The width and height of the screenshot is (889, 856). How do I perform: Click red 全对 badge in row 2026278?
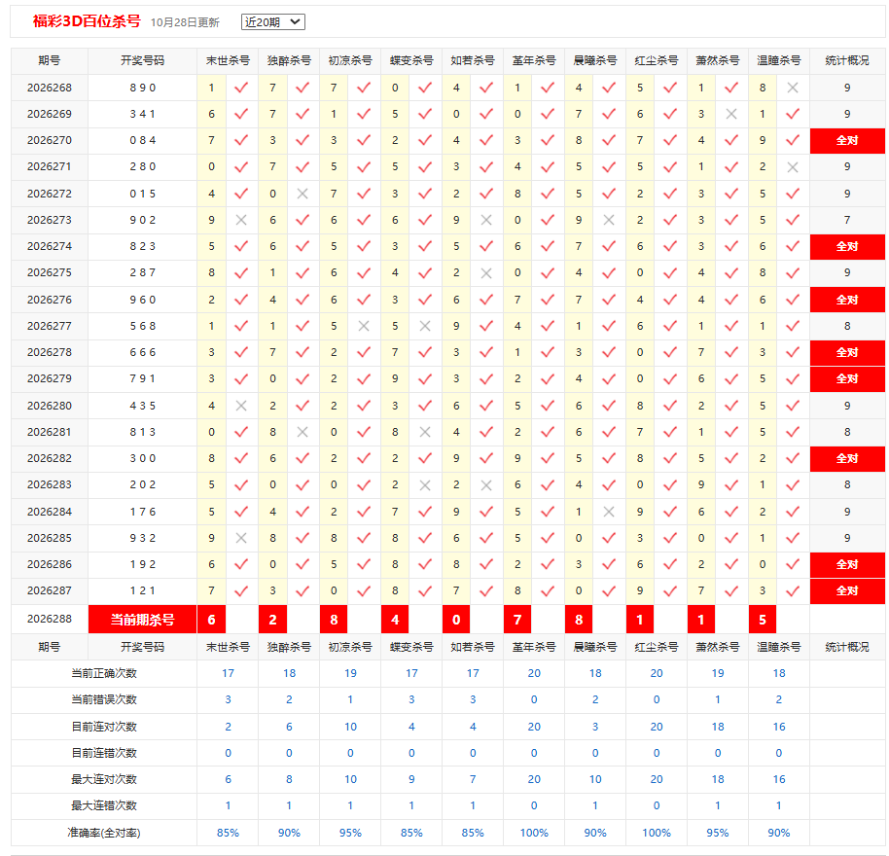(x=847, y=352)
